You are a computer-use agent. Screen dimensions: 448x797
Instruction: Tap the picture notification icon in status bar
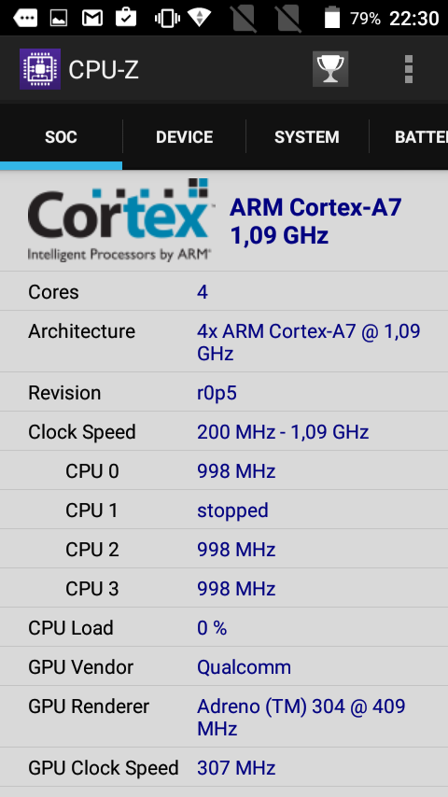[59, 18]
